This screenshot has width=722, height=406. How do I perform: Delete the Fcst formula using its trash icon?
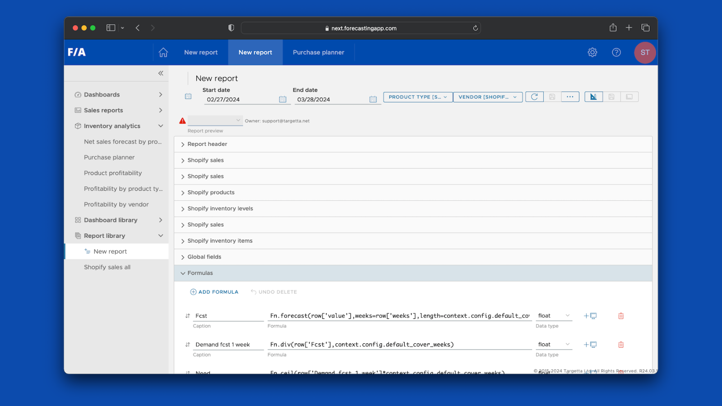tap(621, 316)
